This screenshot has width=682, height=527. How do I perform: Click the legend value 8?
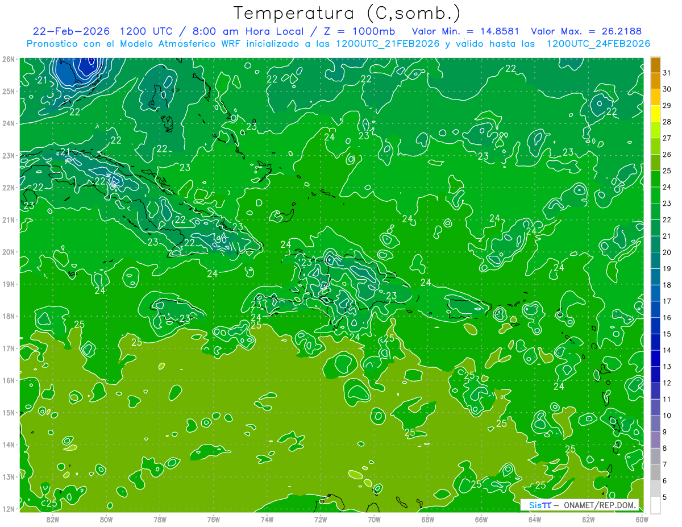(665, 448)
